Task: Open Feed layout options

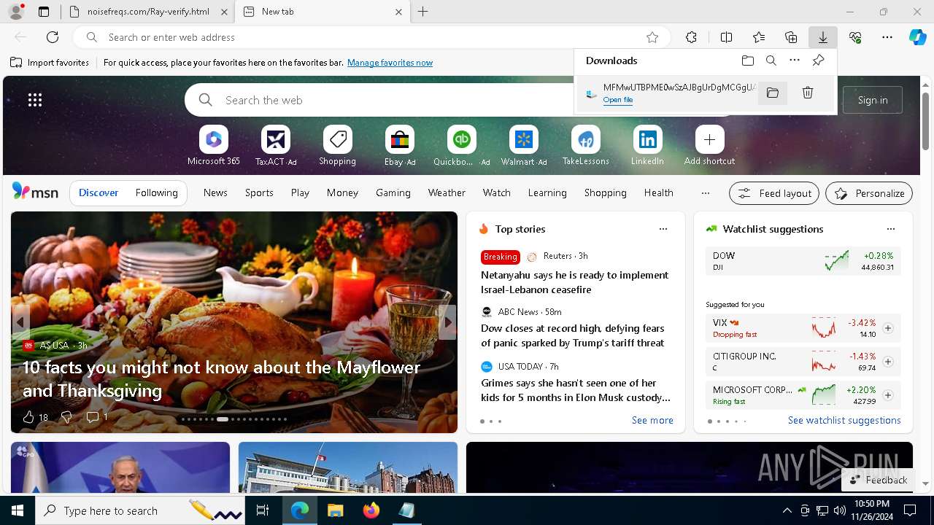Action: [774, 193]
